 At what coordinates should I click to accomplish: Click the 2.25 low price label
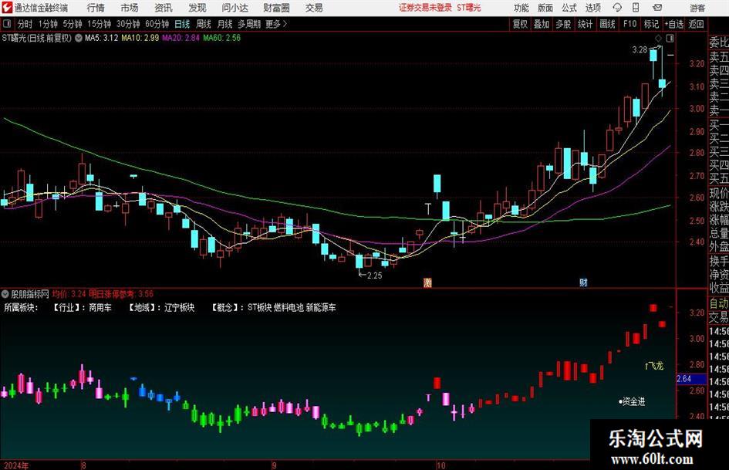(374, 276)
